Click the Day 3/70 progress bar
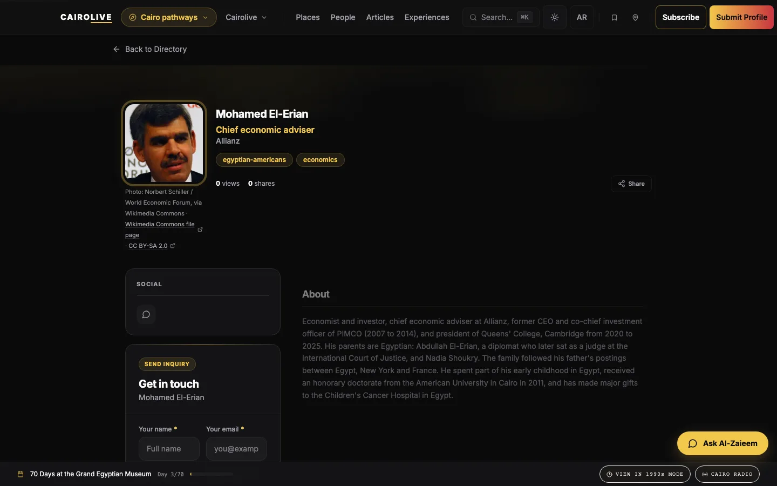777x486 pixels. click(x=212, y=474)
